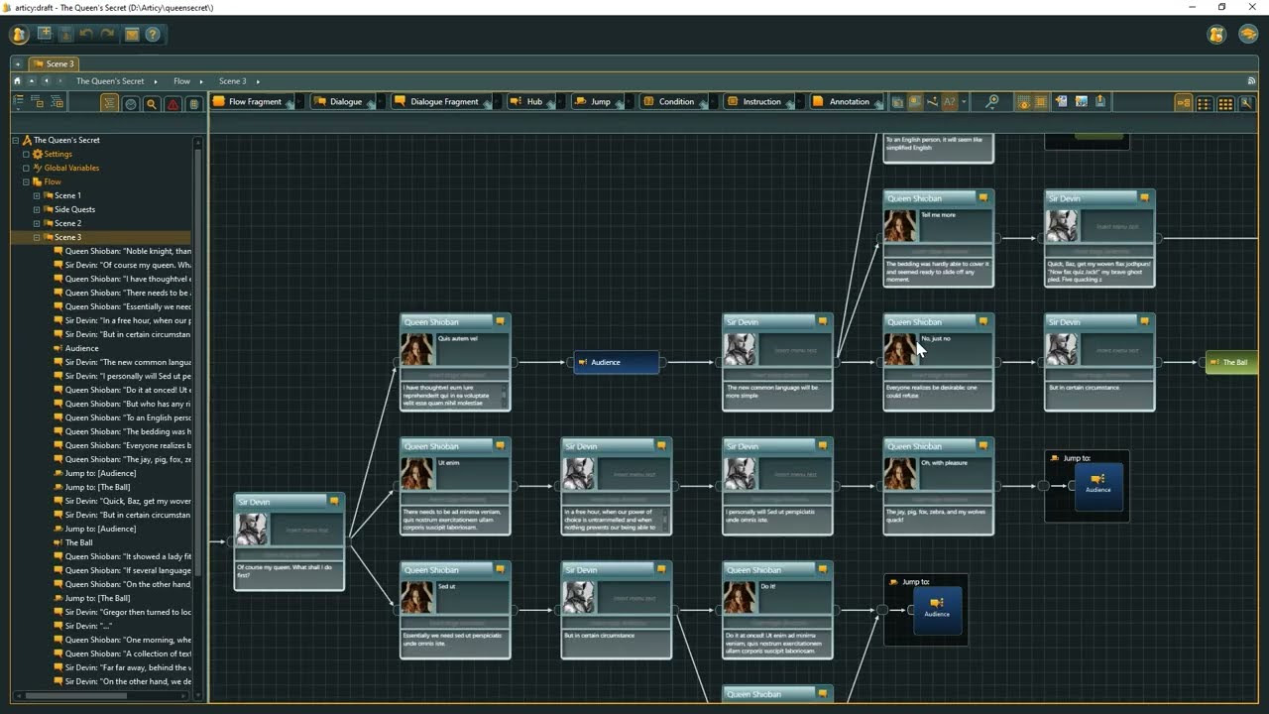Select the Audience hub node
Image resolution: width=1269 pixels, height=714 pixels.
pyautogui.click(x=616, y=362)
